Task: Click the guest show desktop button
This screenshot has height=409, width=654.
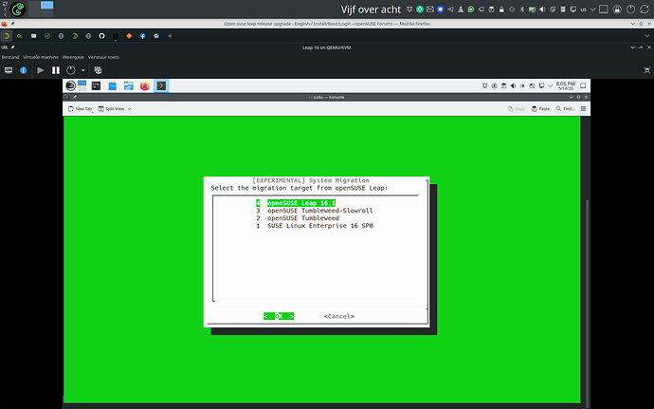Action: point(583,85)
